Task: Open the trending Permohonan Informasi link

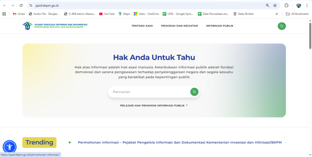Action: point(180,142)
